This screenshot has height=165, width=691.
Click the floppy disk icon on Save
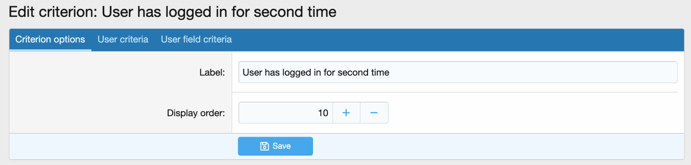265,146
